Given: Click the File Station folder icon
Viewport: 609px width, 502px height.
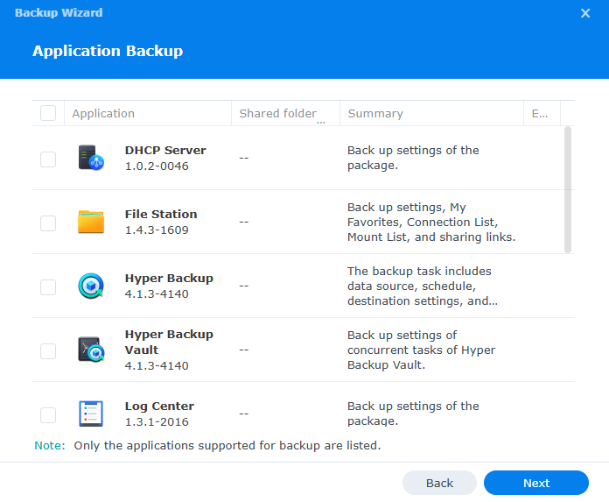Looking at the screenshot, I should (91, 222).
